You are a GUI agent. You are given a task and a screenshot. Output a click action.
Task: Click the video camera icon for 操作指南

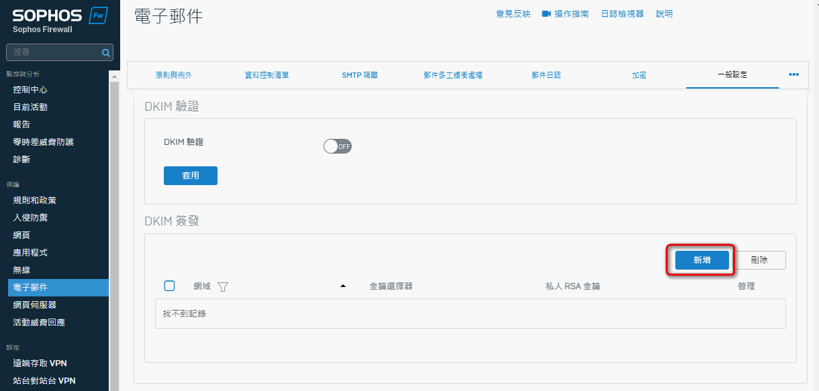click(x=546, y=14)
